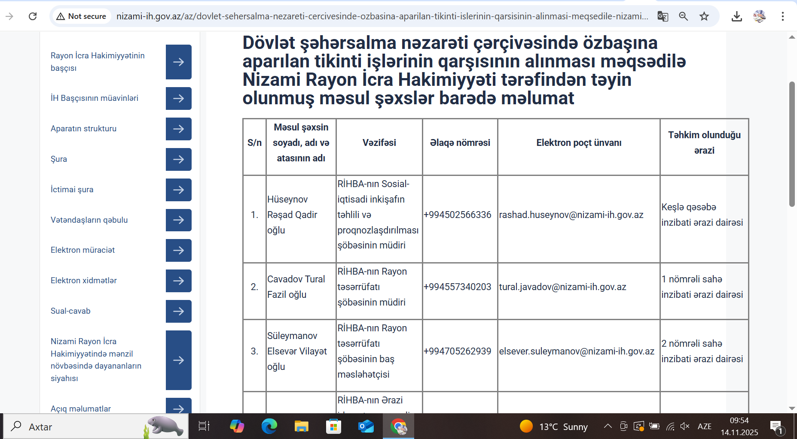Open the browser downloads icon

pos(736,16)
